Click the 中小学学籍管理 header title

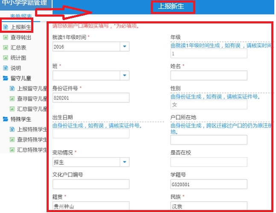click(25, 3)
